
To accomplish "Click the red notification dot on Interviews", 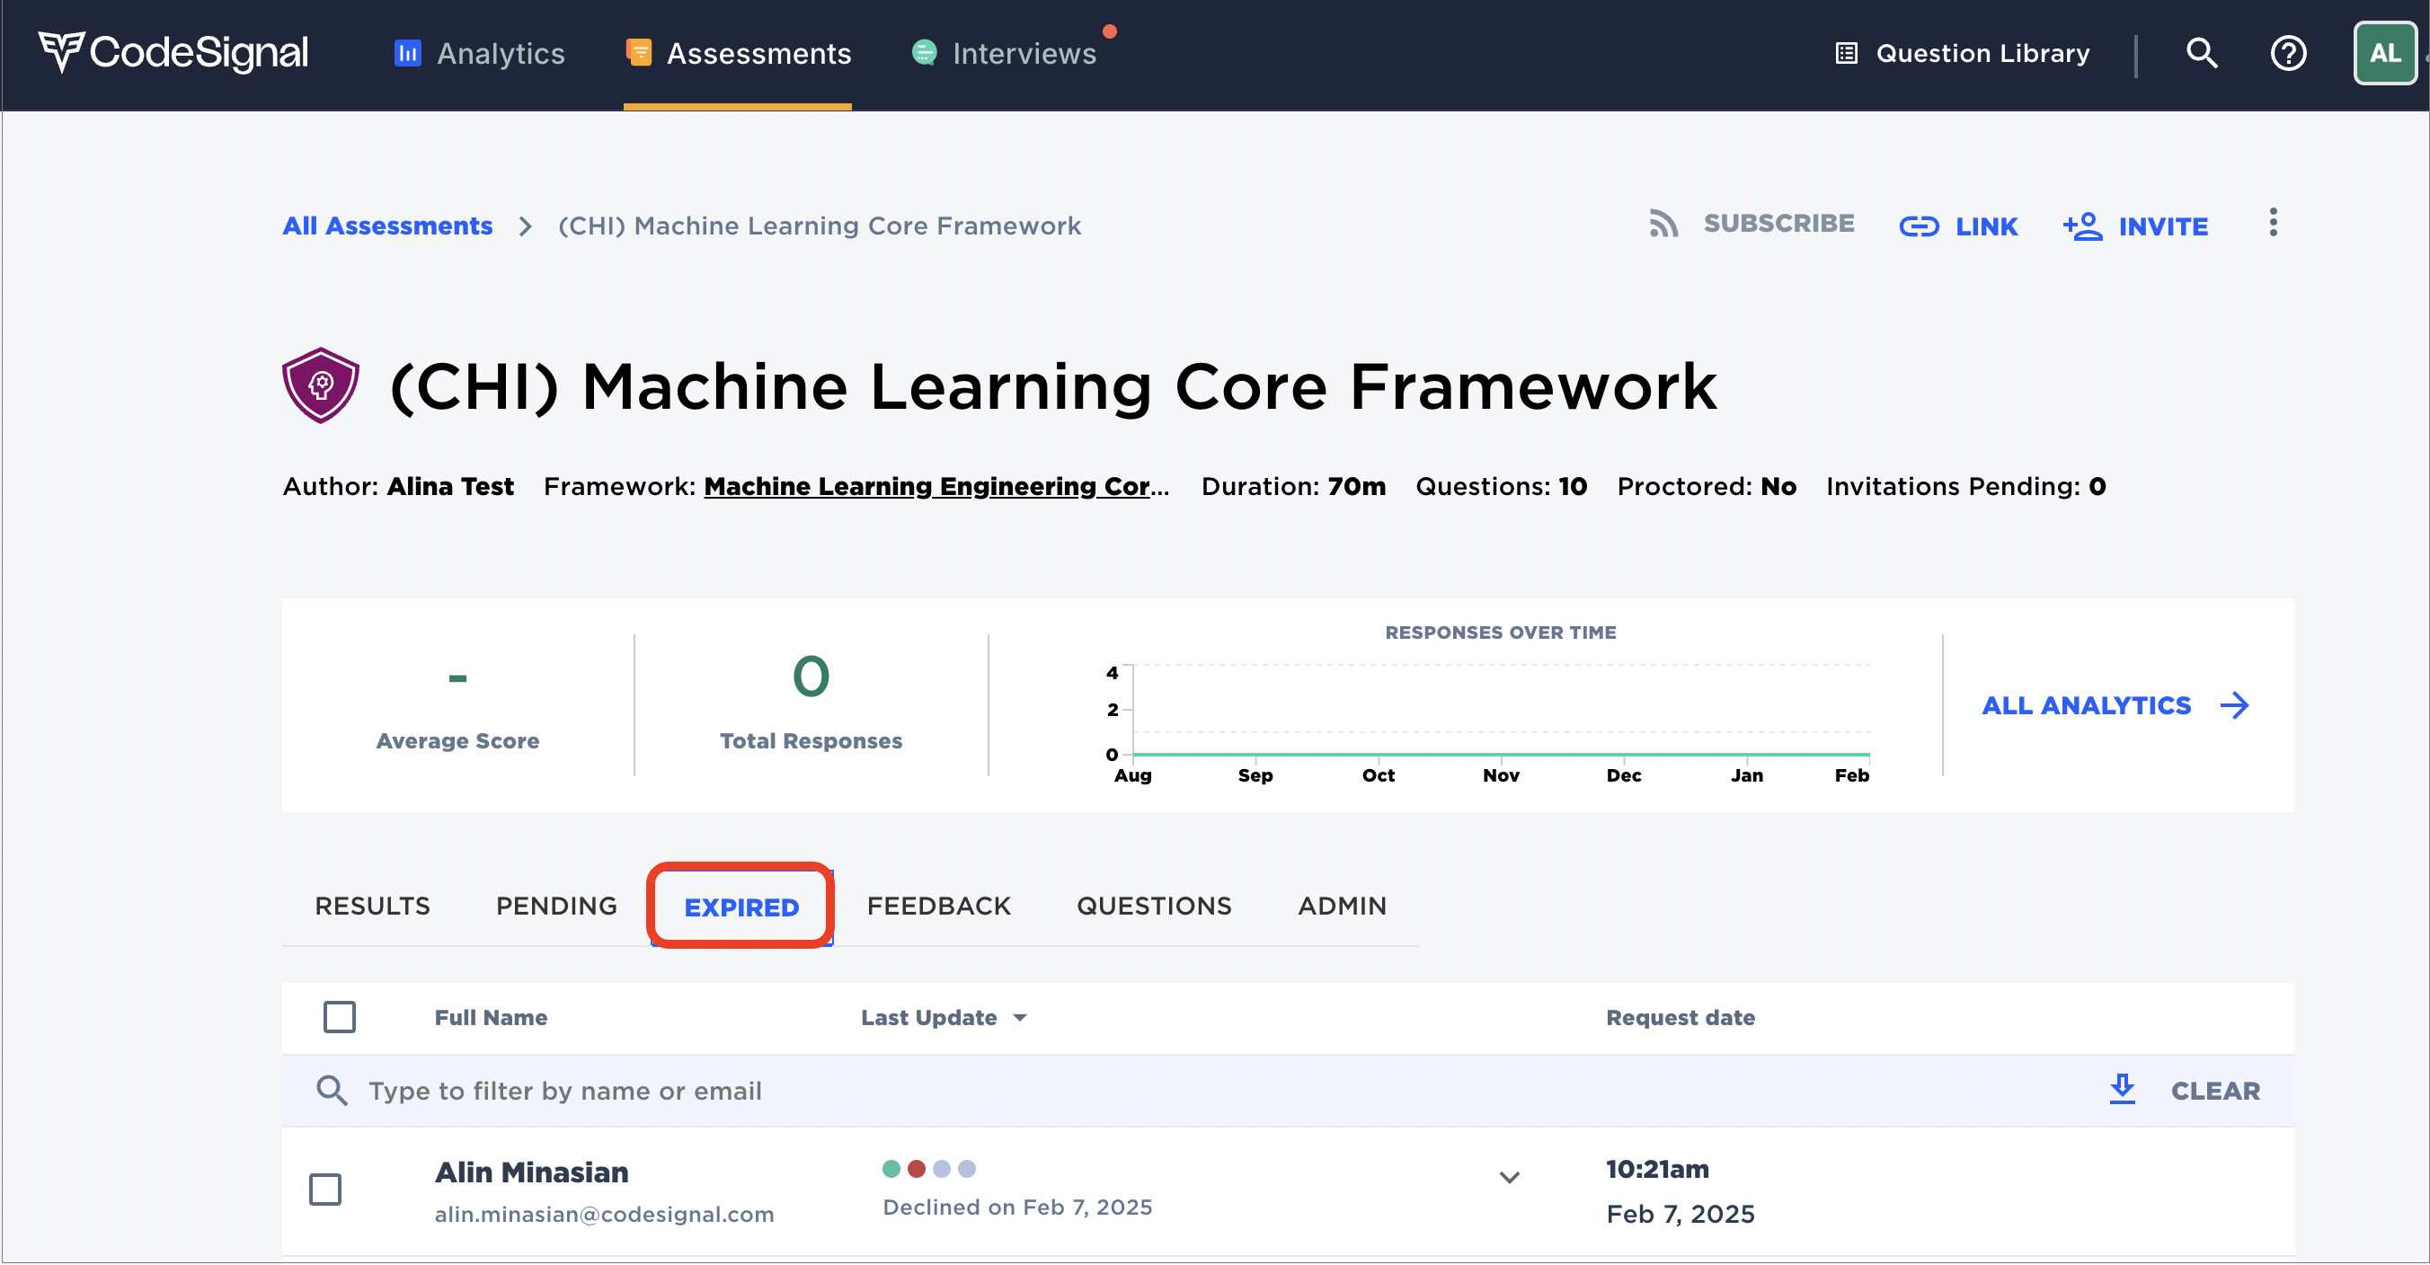I will (1110, 31).
